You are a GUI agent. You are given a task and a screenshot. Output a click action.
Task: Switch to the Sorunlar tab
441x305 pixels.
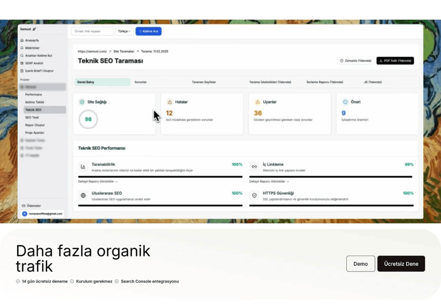140,82
